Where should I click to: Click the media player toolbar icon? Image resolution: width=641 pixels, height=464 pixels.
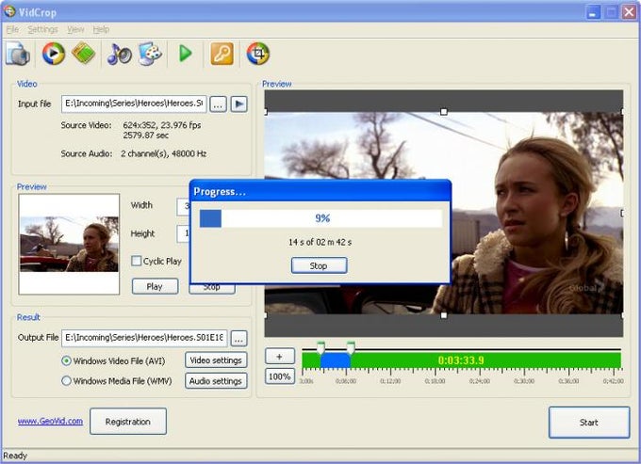pos(53,54)
